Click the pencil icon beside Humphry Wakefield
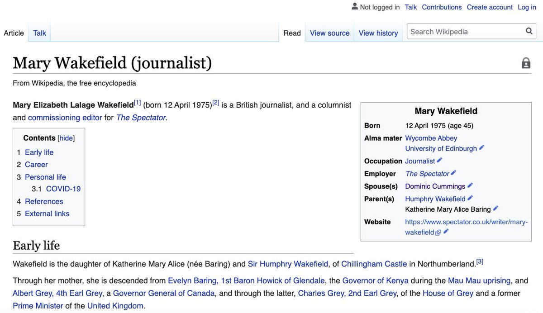The width and height of the screenshot is (543, 313). (470, 198)
